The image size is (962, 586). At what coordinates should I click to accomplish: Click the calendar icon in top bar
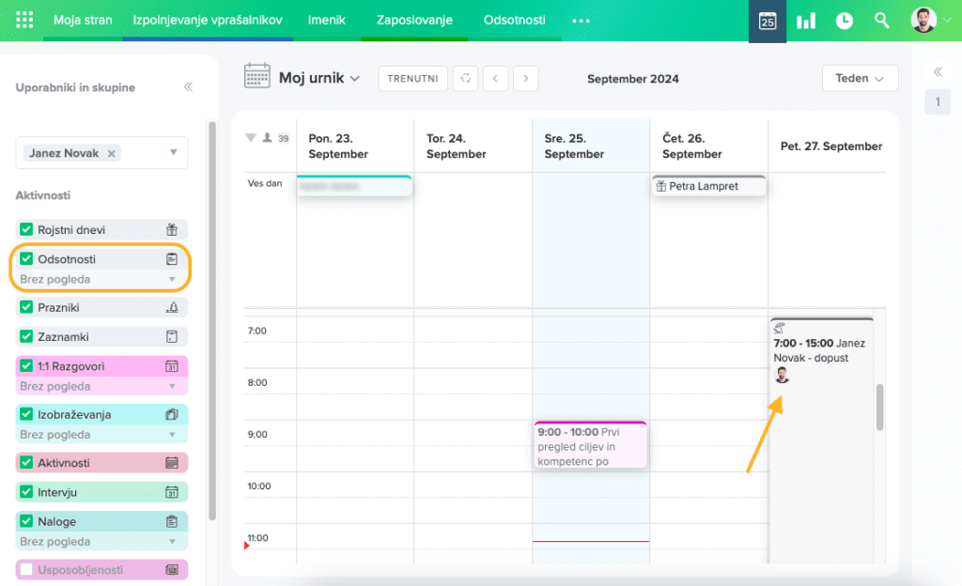point(768,21)
